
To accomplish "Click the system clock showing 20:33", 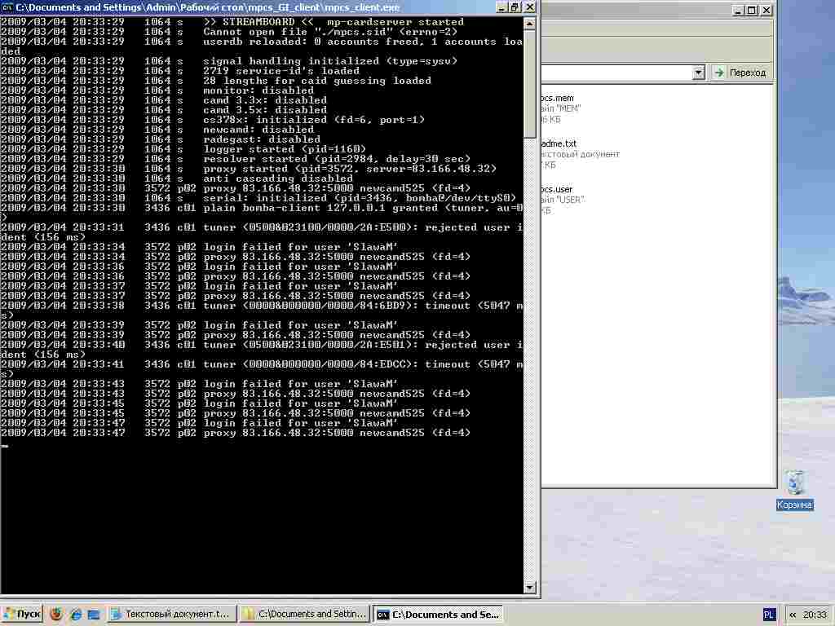I will [x=815, y=614].
